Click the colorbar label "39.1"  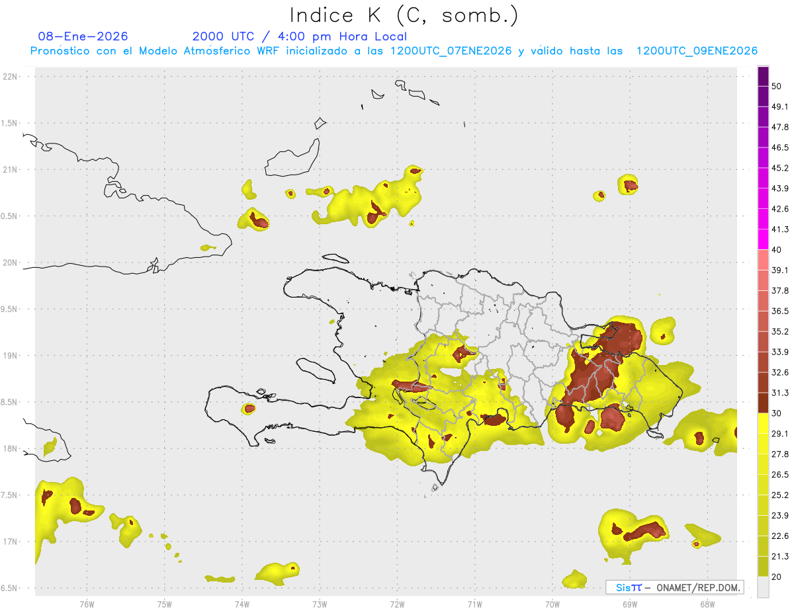pos(780,270)
